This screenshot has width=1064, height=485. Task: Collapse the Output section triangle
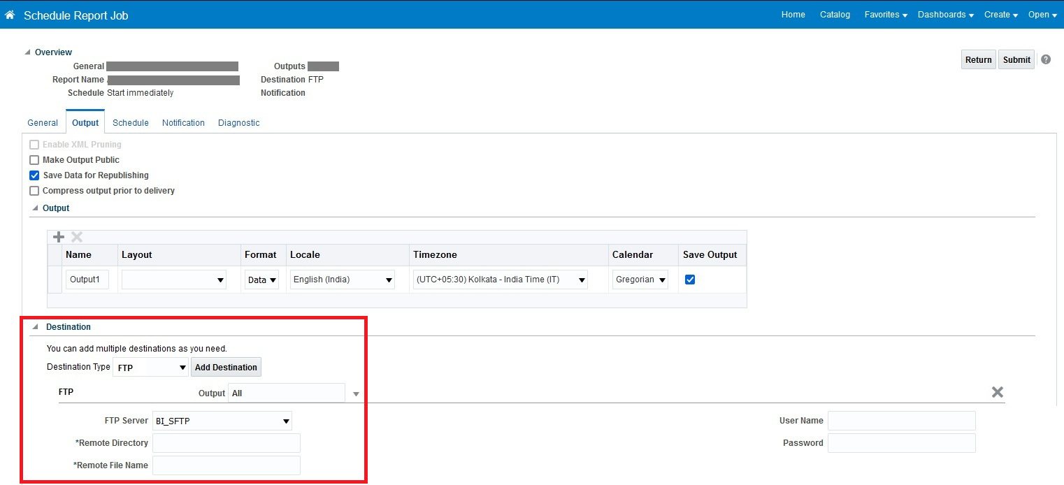click(35, 208)
